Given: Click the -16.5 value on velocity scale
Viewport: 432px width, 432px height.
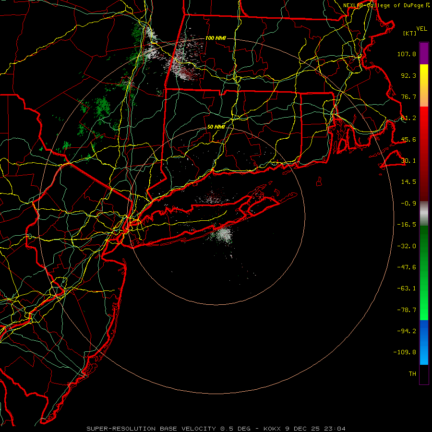Looking at the screenshot, I should click(x=407, y=225).
